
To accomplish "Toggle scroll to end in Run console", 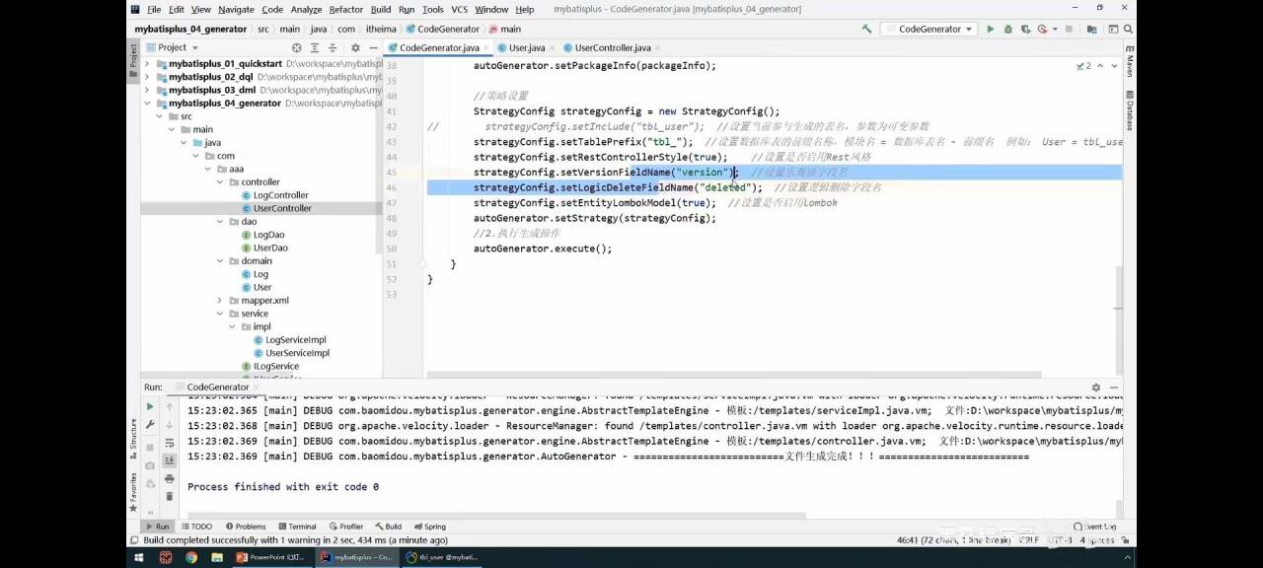I will click(170, 461).
